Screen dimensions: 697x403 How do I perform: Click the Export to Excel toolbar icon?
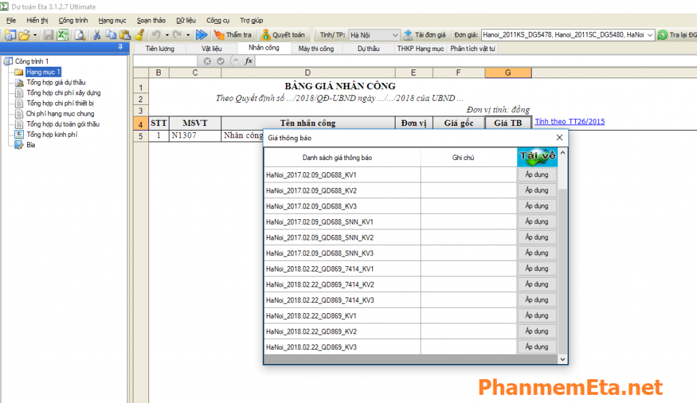(63, 35)
